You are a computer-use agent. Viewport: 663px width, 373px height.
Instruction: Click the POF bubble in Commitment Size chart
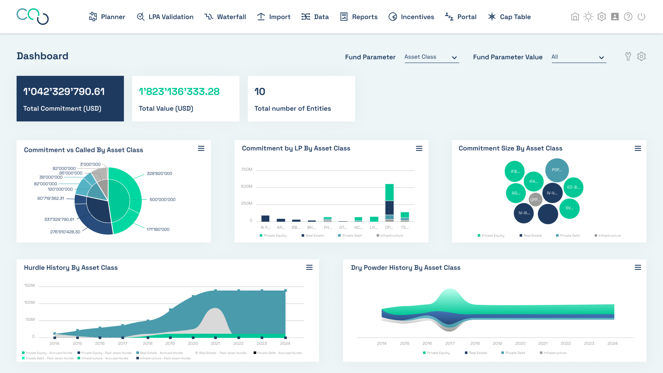557,170
